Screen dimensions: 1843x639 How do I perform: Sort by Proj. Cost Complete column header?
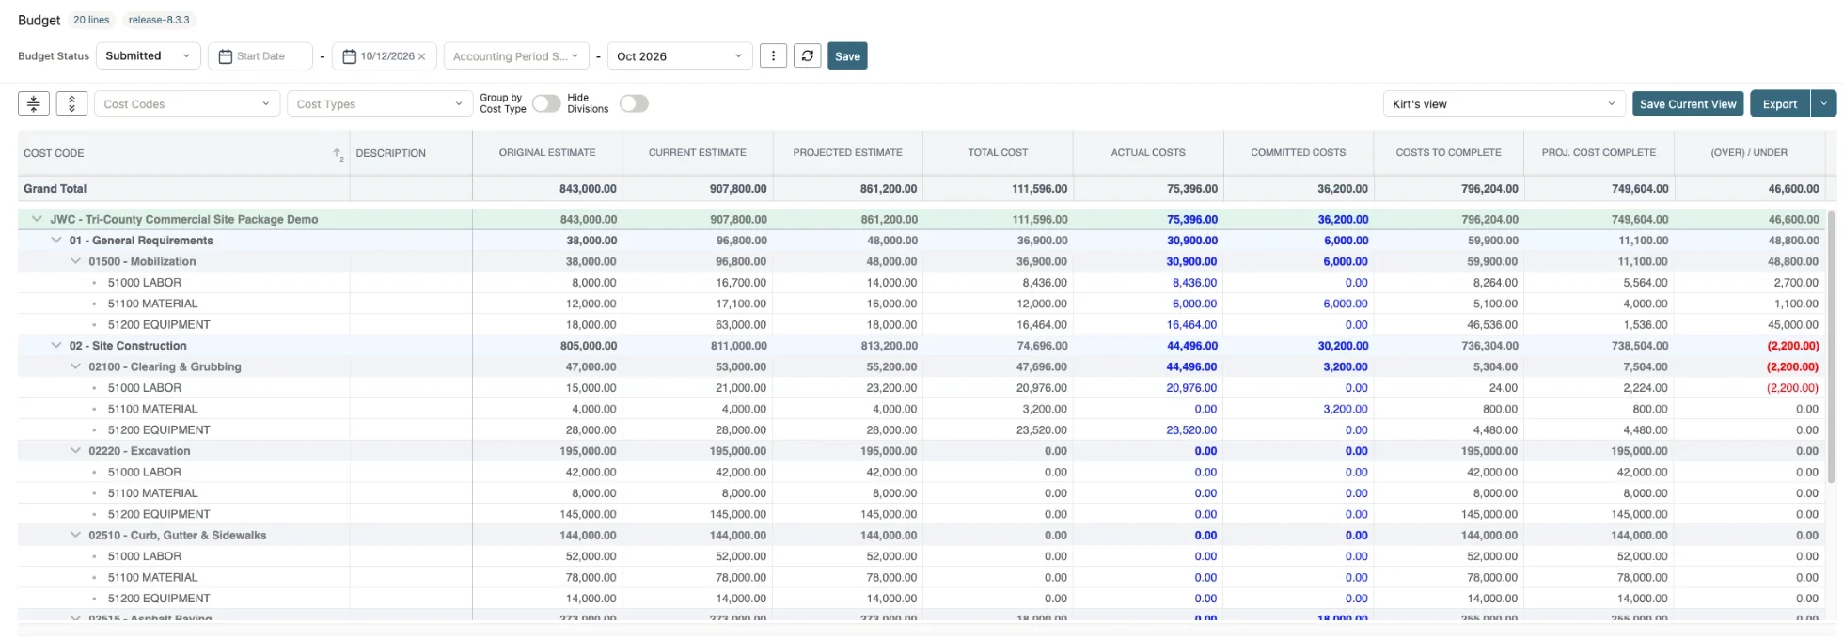click(x=1599, y=152)
